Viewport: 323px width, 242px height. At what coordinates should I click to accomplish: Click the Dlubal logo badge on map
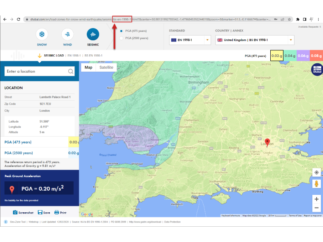(x=317, y=70)
